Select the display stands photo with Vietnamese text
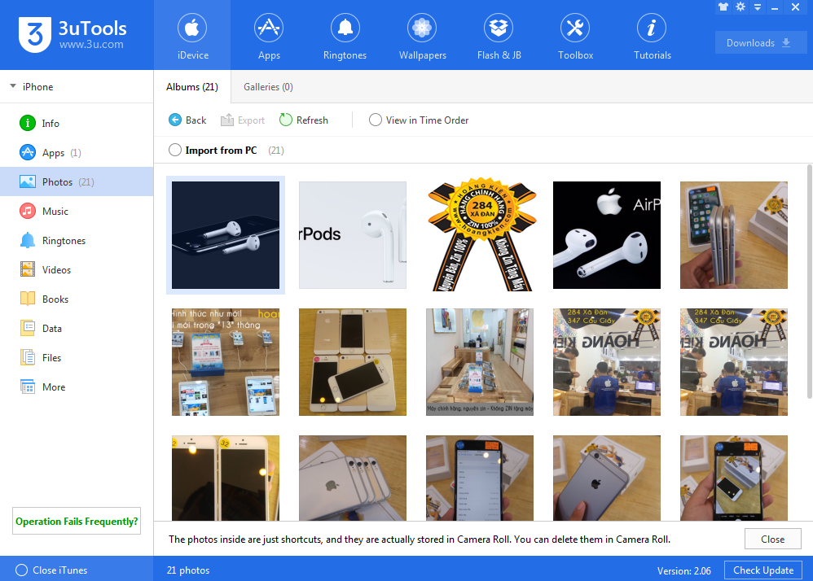The image size is (813, 581). [x=226, y=362]
